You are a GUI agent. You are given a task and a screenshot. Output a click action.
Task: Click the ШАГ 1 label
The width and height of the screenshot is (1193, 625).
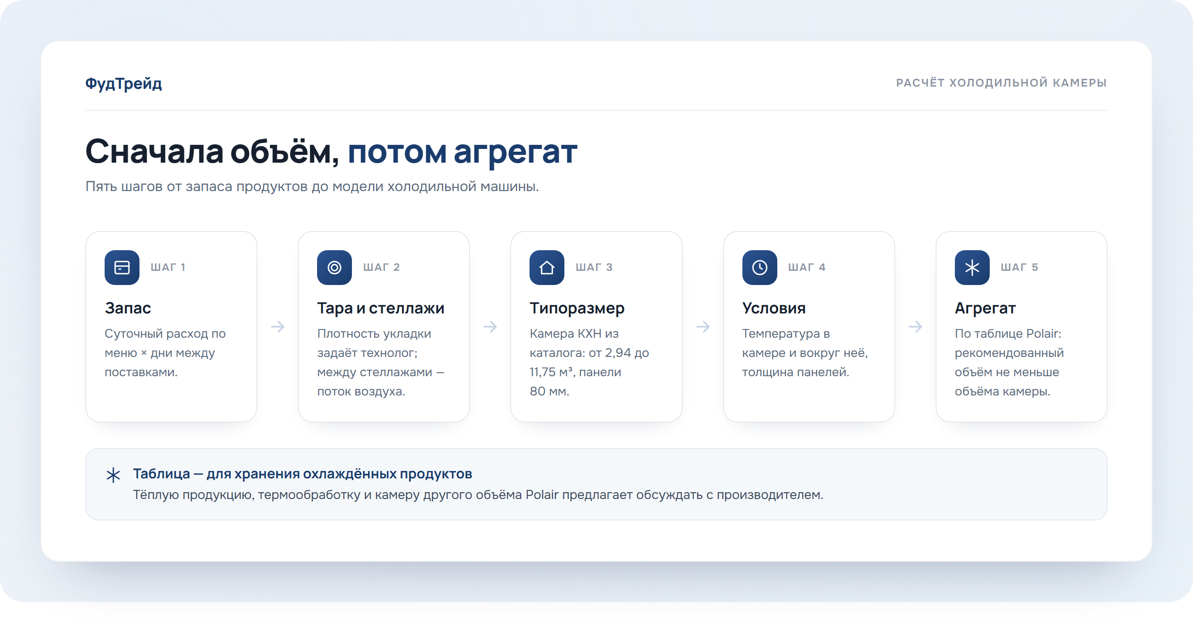[168, 268]
